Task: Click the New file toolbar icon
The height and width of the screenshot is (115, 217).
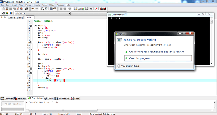Action: (x=3, y=9)
